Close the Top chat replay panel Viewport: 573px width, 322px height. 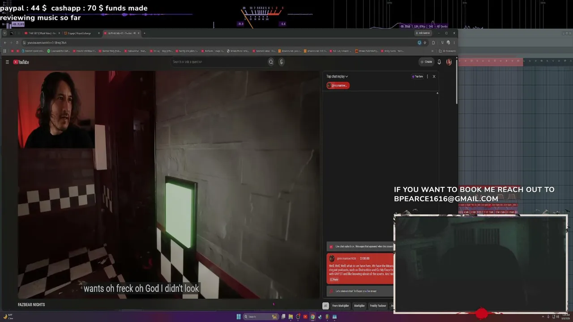tap(434, 76)
